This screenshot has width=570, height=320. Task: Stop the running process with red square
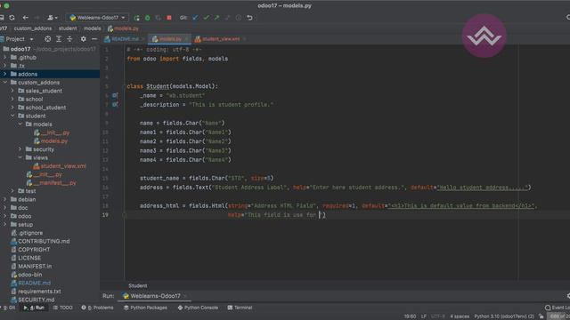169,18
